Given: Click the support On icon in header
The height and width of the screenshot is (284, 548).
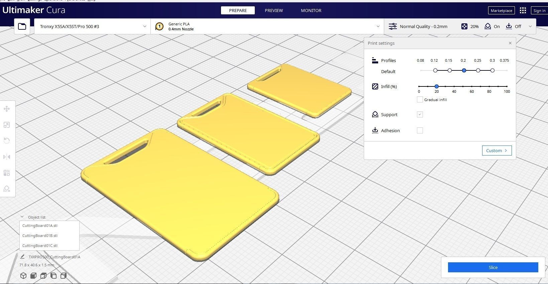Looking at the screenshot, I should 488,26.
